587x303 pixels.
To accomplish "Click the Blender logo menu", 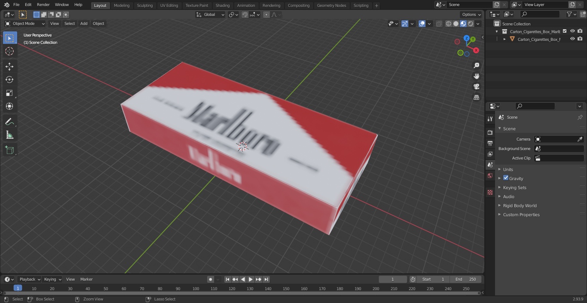I will coord(6,5).
